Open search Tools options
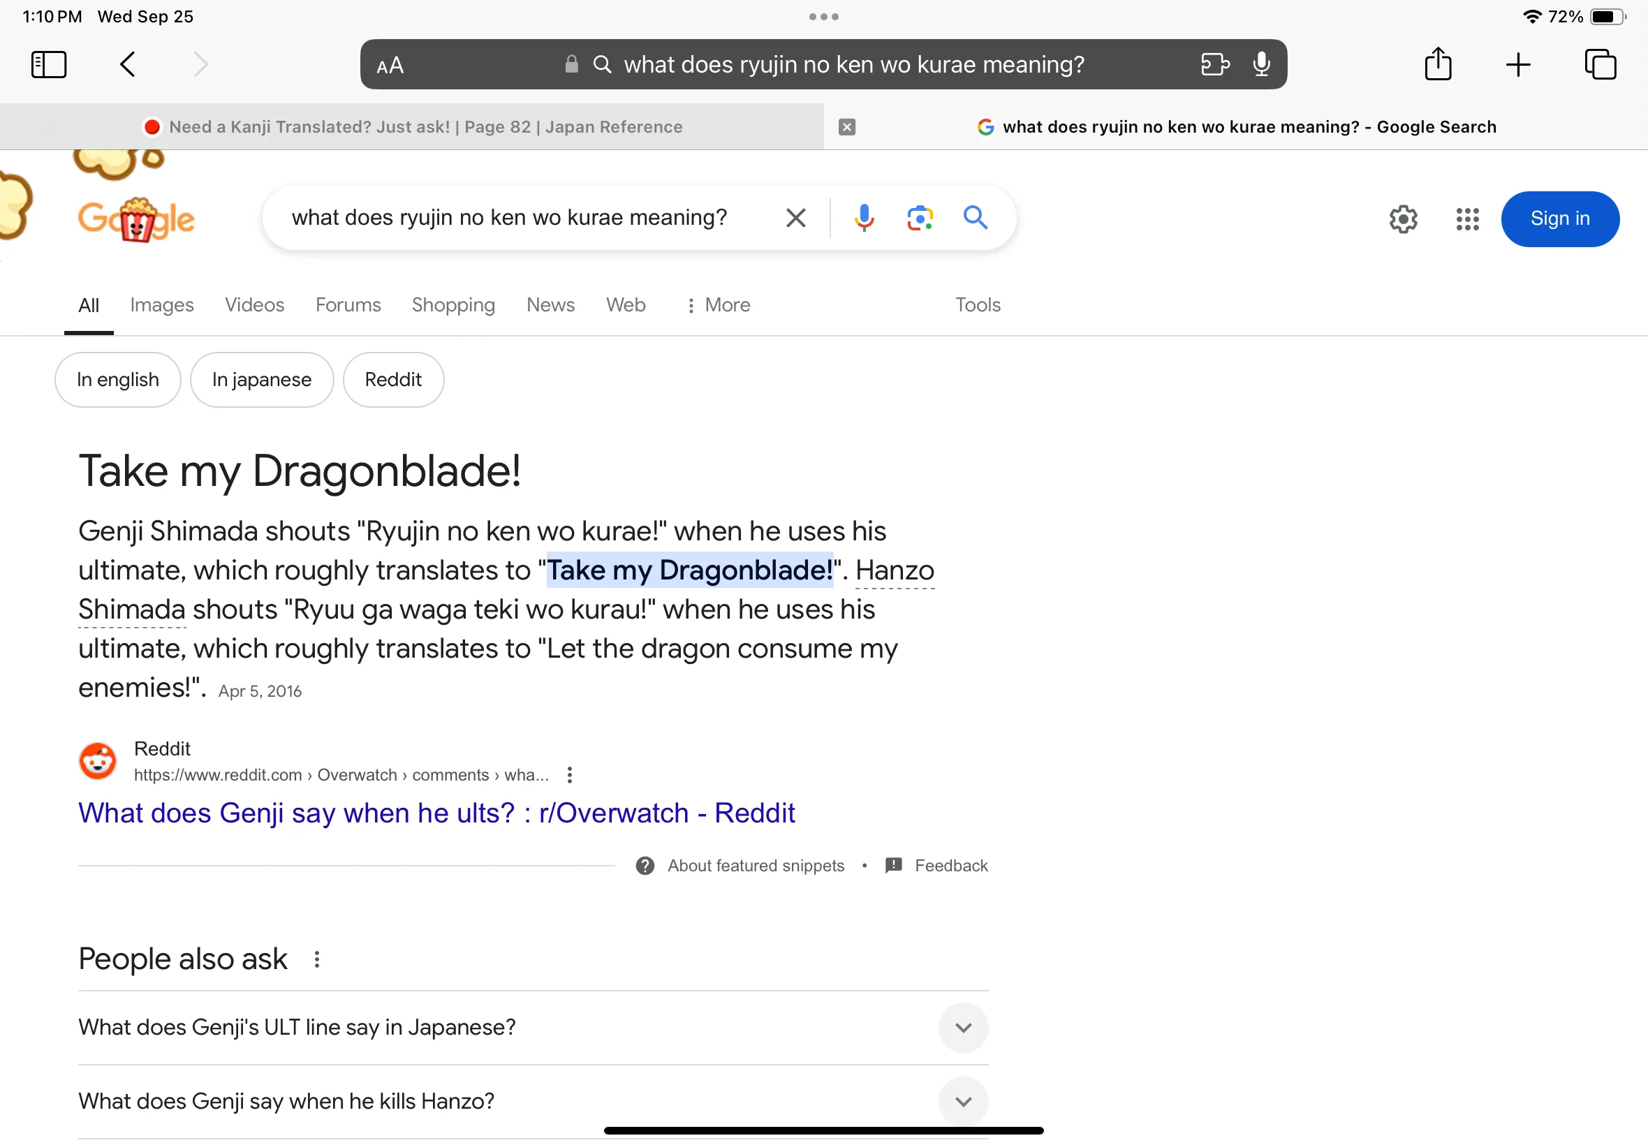1648x1145 pixels. tap(977, 306)
